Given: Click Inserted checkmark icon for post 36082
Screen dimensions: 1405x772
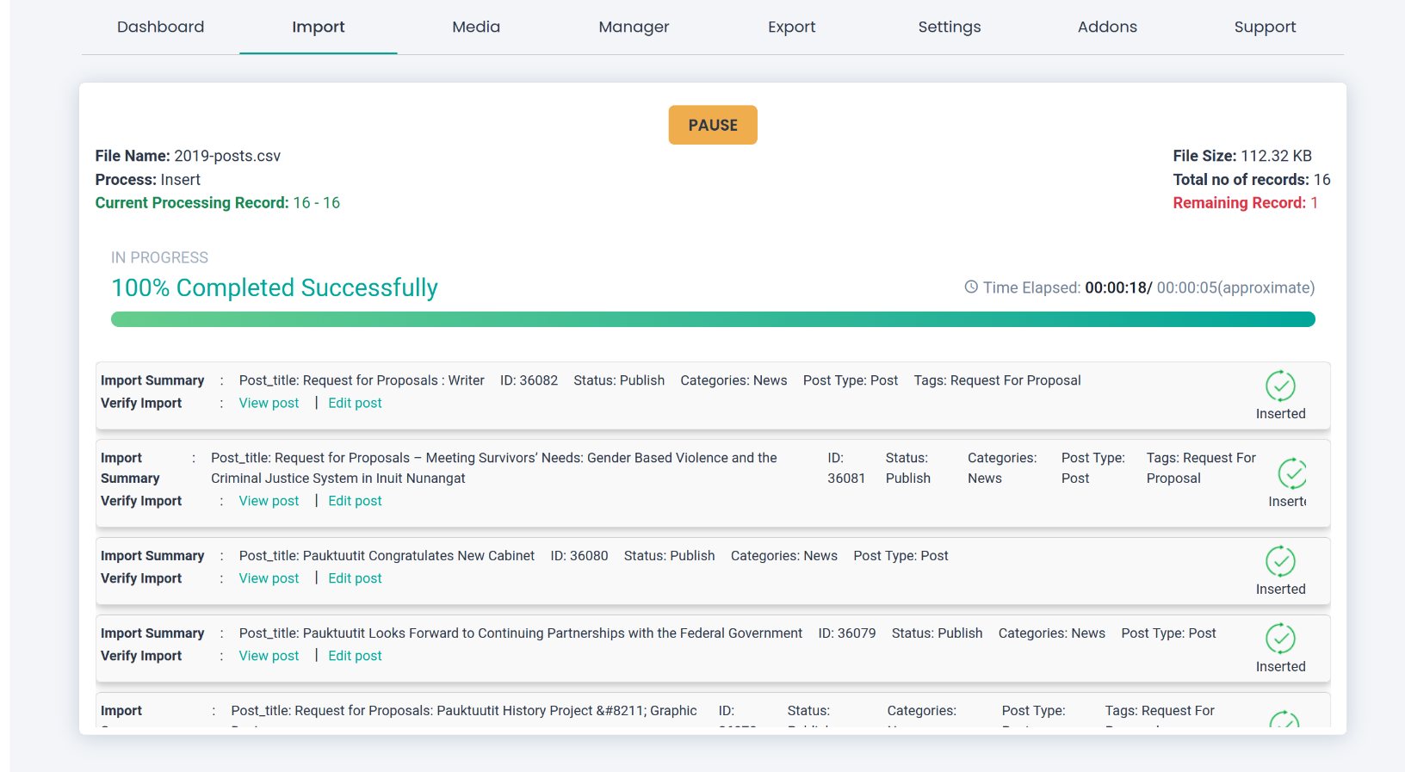Looking at the screenshot, I should click(x=1280, y=386).
